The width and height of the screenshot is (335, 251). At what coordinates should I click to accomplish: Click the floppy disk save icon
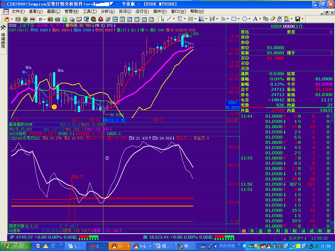[x=298, y=19]
